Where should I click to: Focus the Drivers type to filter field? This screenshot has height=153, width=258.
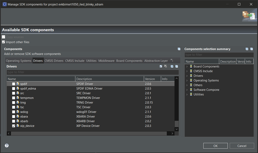93,72
